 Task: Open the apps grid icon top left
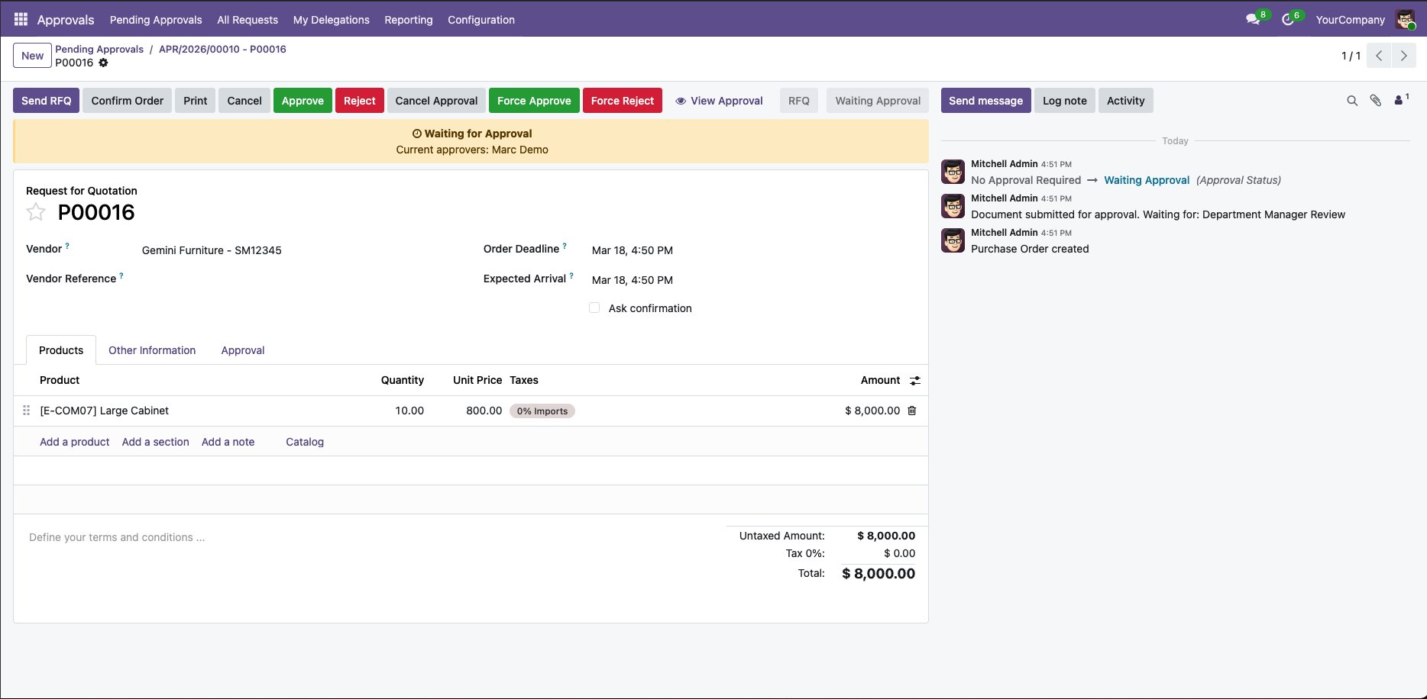click(20, 19)
